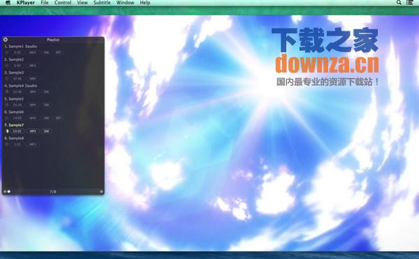Click the 24:02 duration badge under Sample7
This screenshot has height=259, width=419.
pos(17,131)
